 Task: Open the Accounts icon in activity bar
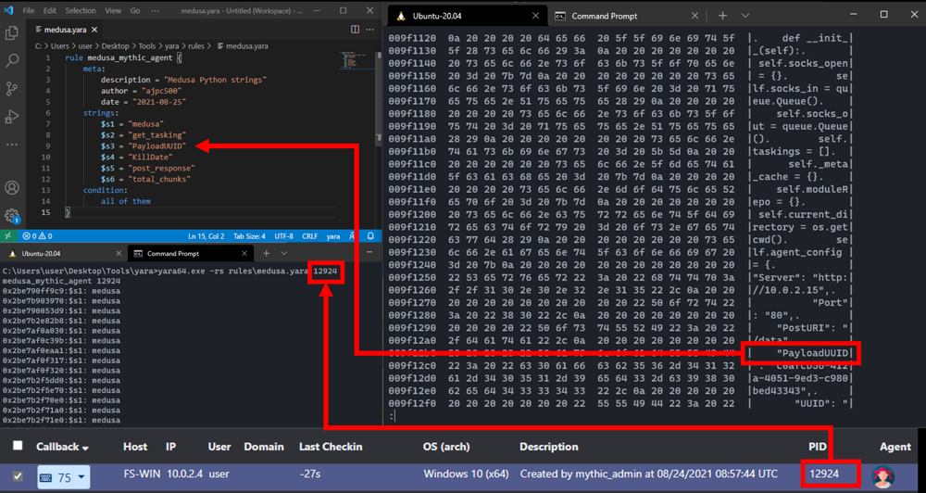click(12, 188)
